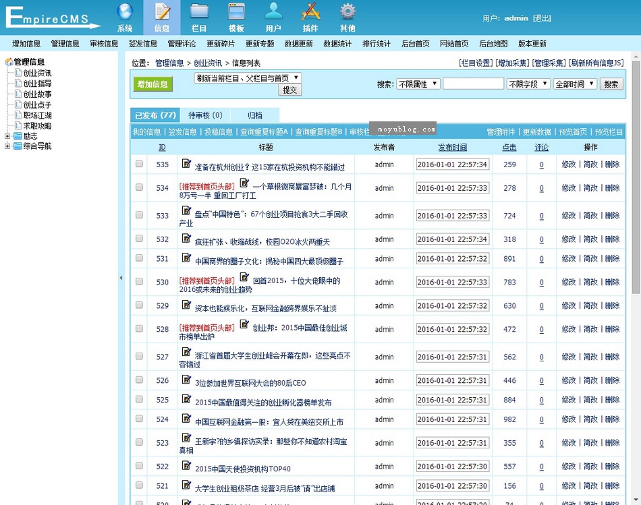Open the 不限字段 field dropdown
This screenshot has width=641, height=505.
tap(528, 84)
